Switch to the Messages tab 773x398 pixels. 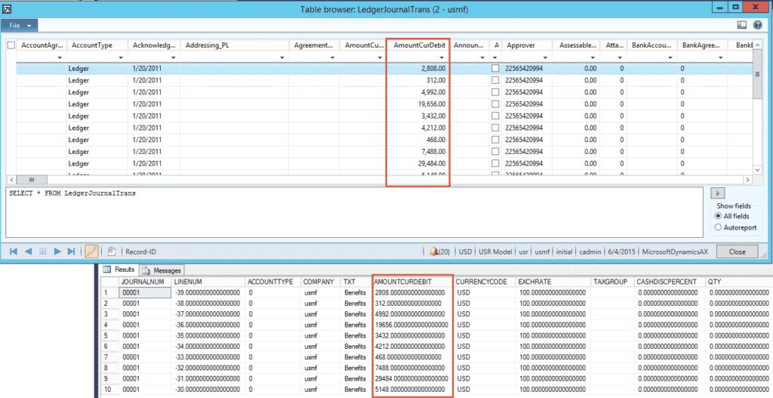(162, 270)
